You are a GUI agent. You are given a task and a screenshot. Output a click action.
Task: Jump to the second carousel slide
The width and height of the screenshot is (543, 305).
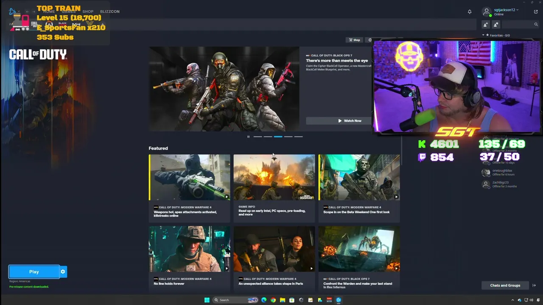pyautogui.click(x=268, y=136)
